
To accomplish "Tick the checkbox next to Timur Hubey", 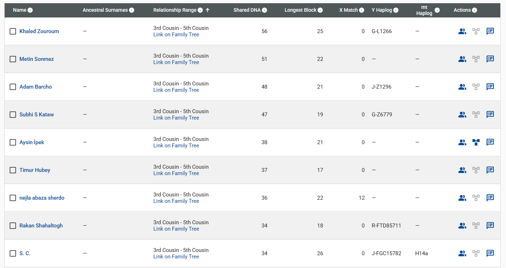I will [13, 170].
